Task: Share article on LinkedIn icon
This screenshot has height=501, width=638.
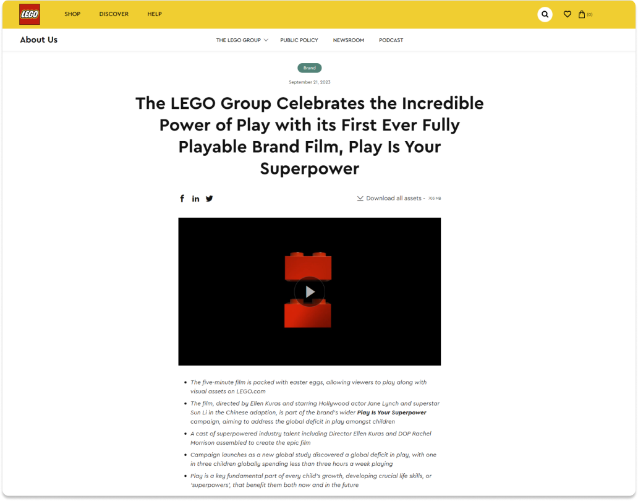Action: [196, 199]
